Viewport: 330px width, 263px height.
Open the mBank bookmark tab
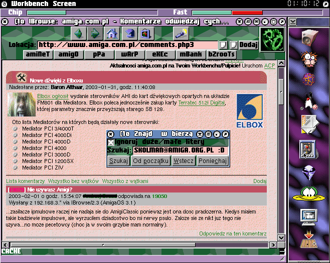point(191,54)
